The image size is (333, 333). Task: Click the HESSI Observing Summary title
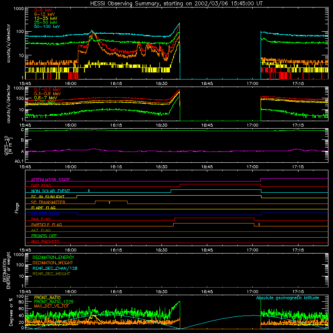[176, 4]
